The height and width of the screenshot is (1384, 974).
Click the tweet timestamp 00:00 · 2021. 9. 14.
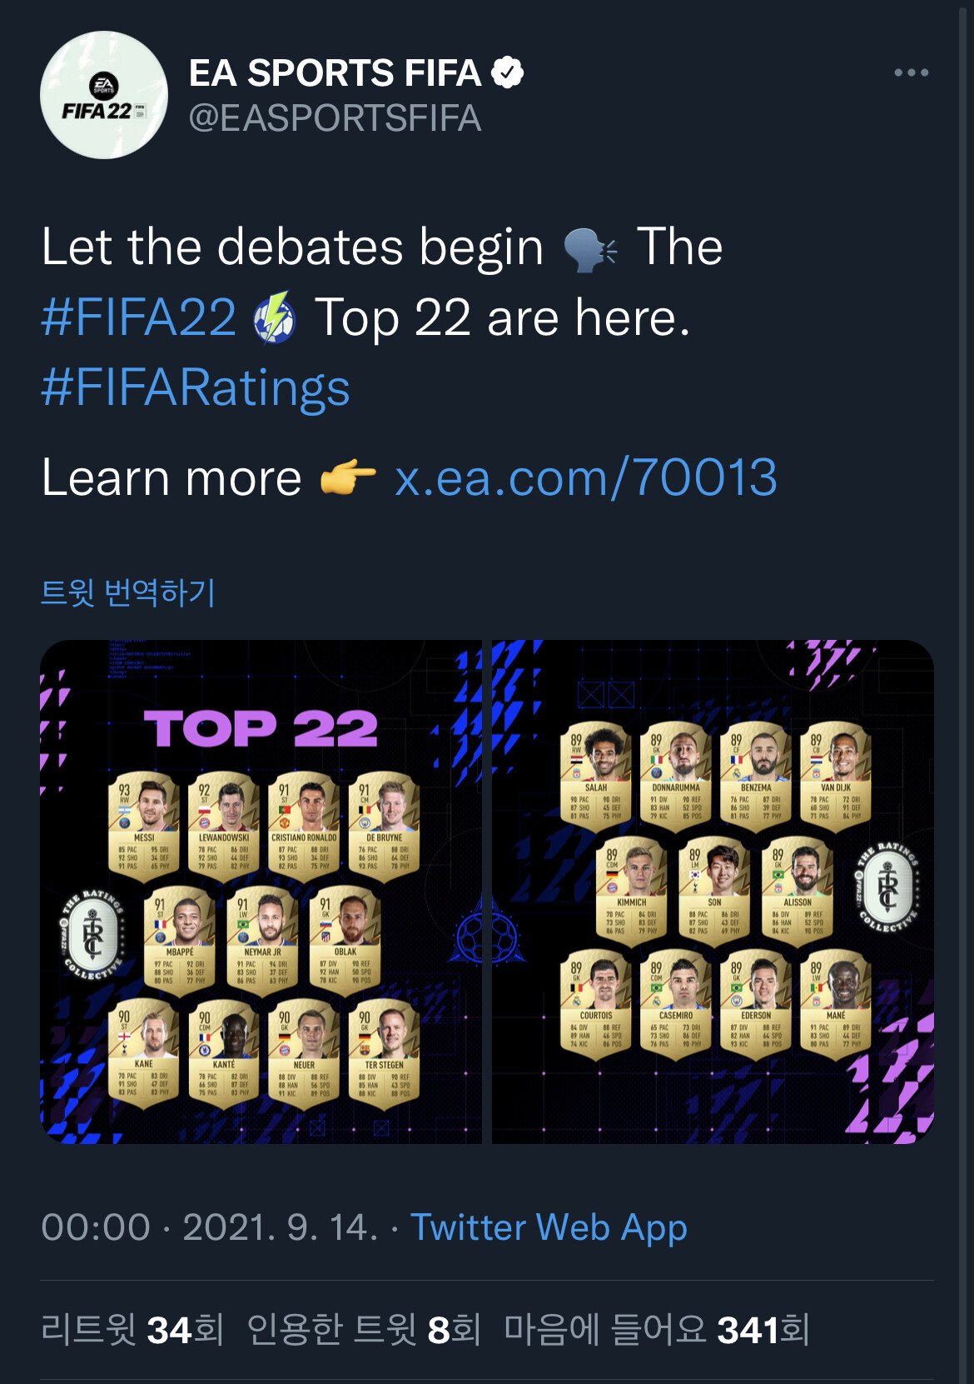(x=209, y=1227)
